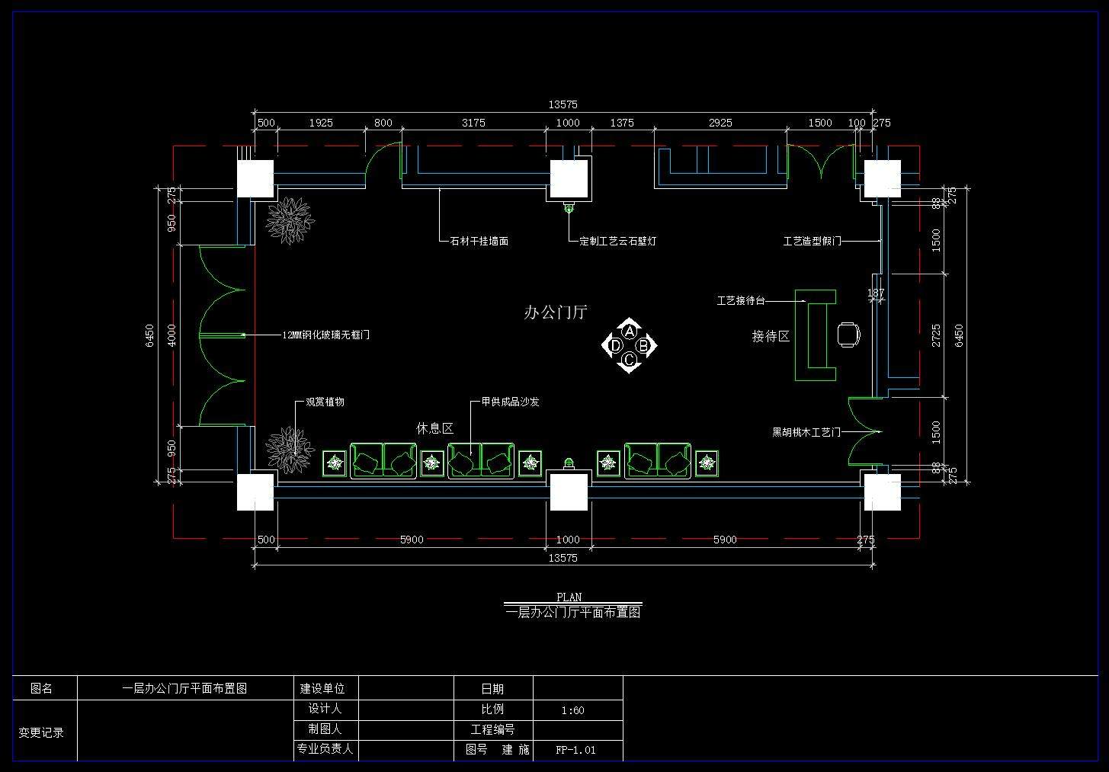The width and height of the screenshot is (1109, 772).
Task: Pick the 12MM钢化玻璃无框门 annotation
Action: (325, 335)
